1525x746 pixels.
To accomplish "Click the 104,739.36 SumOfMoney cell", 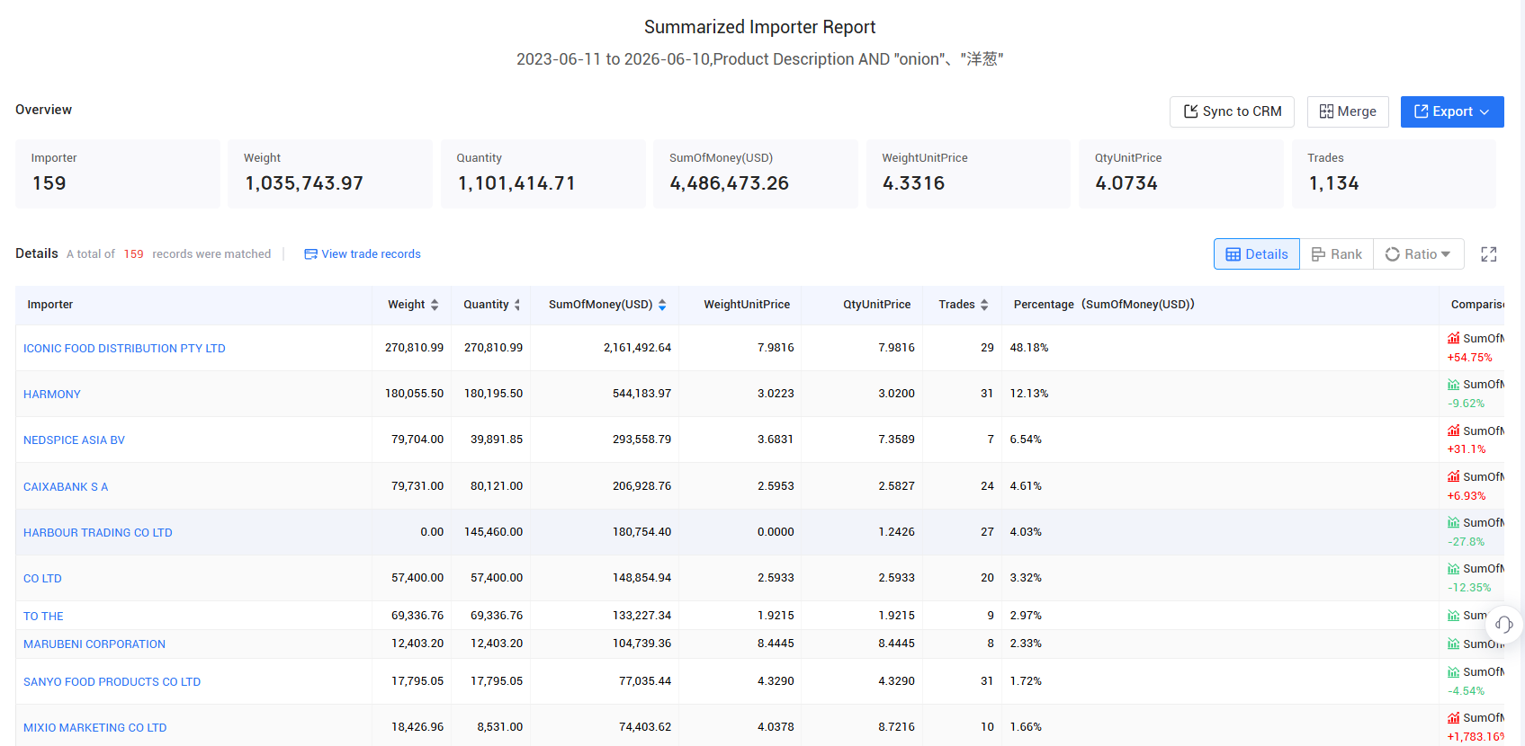I will [641, 644].
